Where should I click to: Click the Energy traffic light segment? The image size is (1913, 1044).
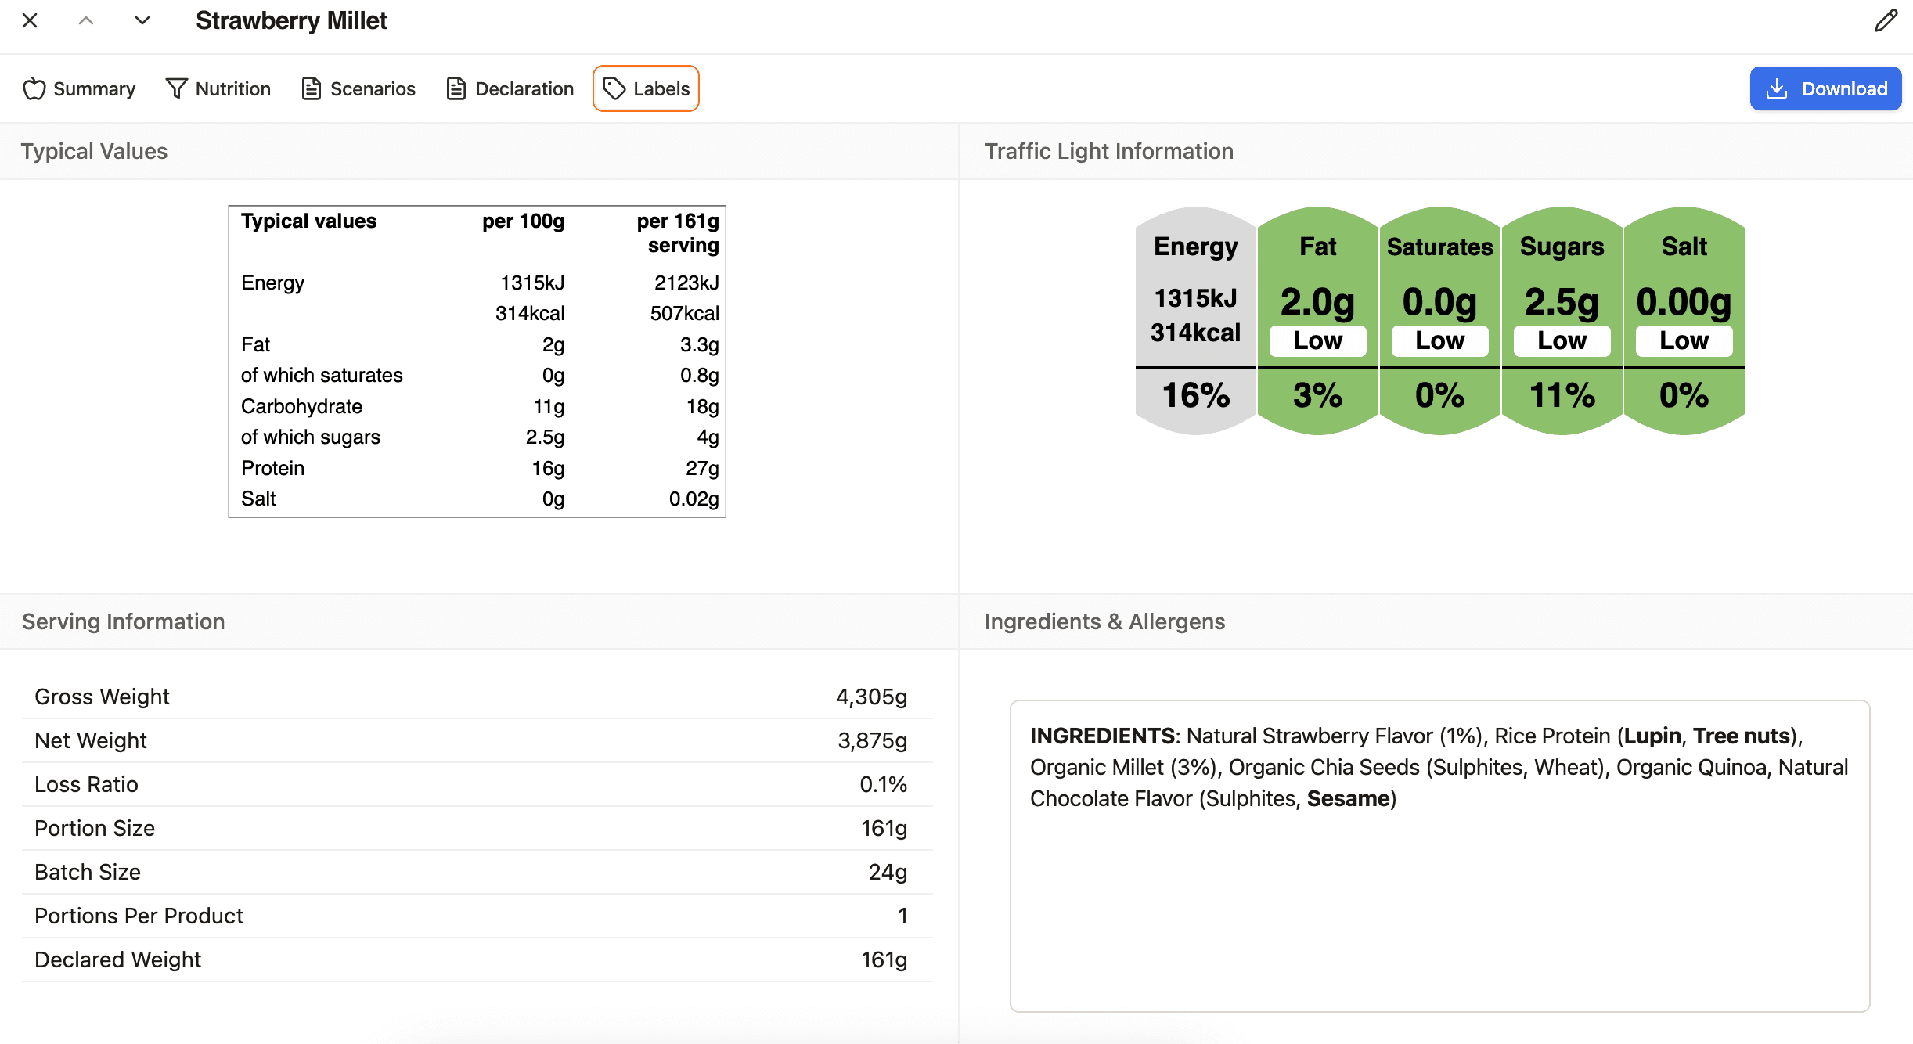tap(1194, 321)
